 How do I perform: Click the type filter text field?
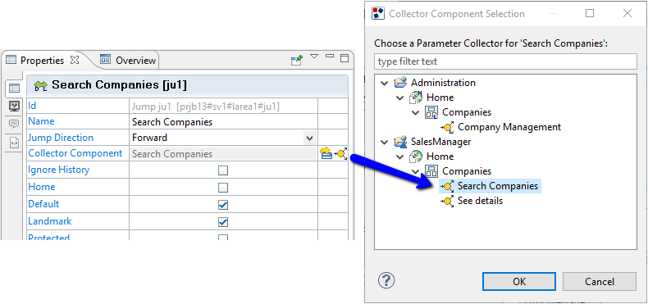click(x=505, y=61)
